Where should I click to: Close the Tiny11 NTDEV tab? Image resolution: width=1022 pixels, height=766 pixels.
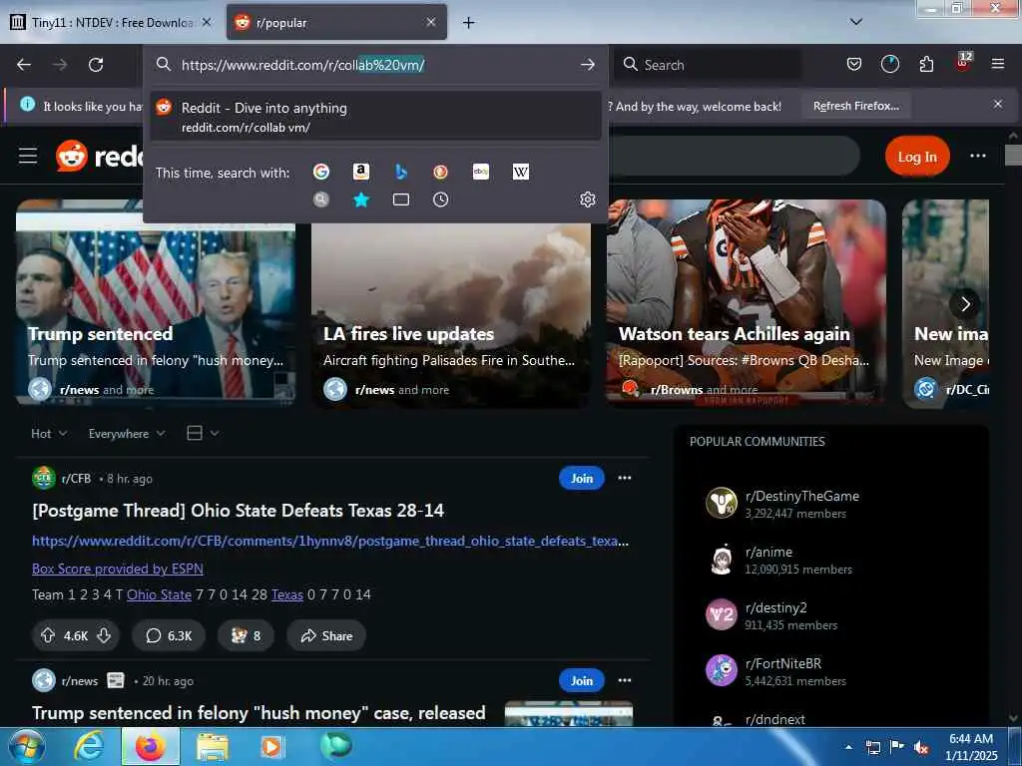click(x=207, y=22)
